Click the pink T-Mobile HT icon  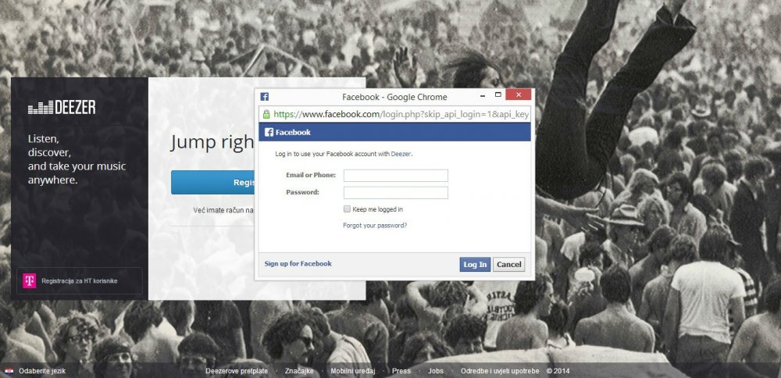point(30,281)
